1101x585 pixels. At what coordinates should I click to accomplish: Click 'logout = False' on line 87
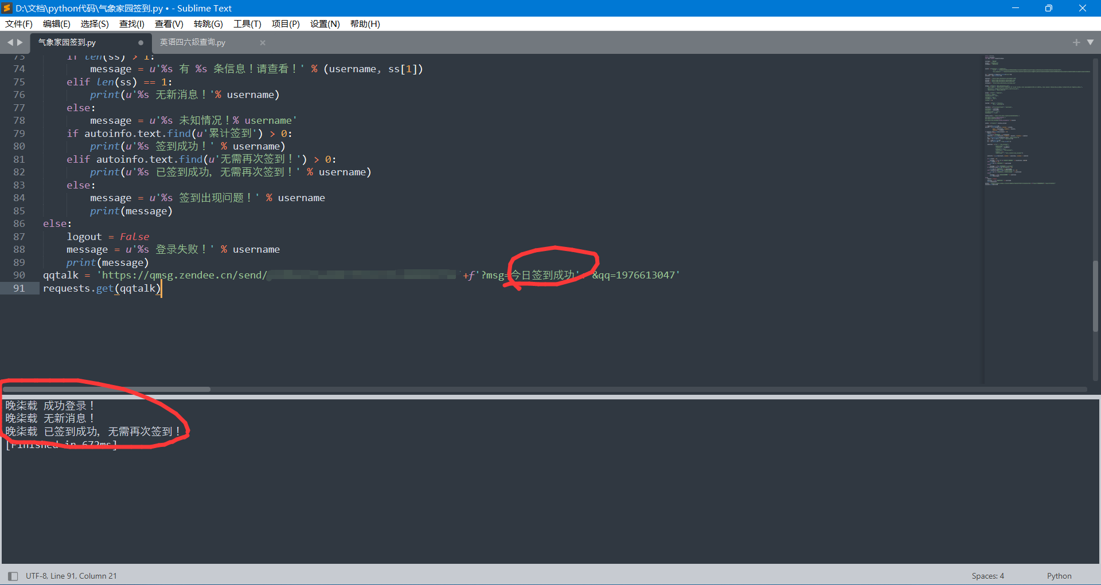(108, 237)
